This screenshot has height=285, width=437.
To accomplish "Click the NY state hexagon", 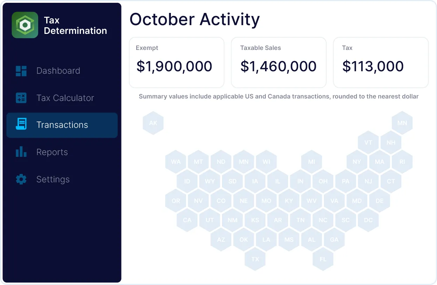I will (357, 162).
